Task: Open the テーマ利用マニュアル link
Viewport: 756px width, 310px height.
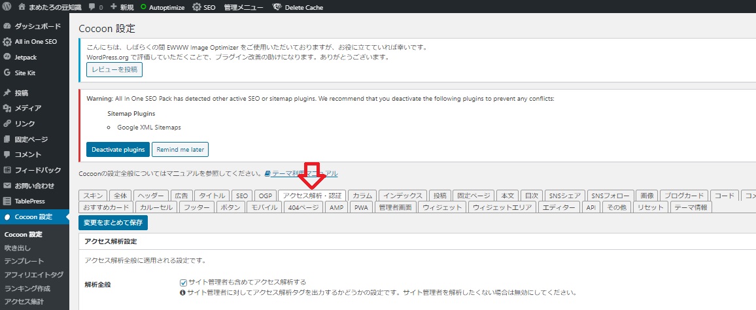Action: [301, 173]
